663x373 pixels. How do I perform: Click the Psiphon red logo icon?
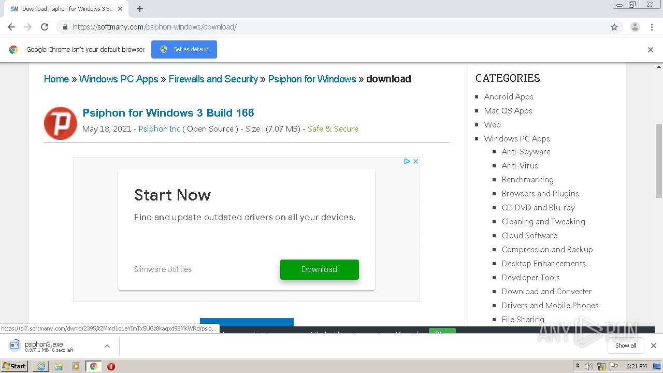point(61,123)
